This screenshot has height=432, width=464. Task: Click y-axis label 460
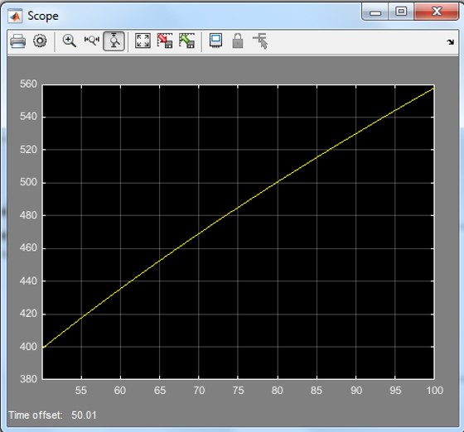[x=28, y=247]
